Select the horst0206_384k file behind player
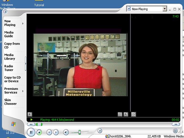Image resolution: width=184 pixels, height=138 pixels. (x=120, y=136)
